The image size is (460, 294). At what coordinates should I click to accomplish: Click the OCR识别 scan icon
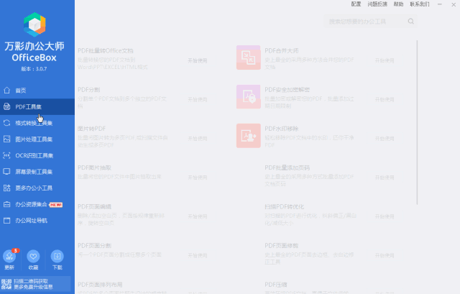pos(6,155)
